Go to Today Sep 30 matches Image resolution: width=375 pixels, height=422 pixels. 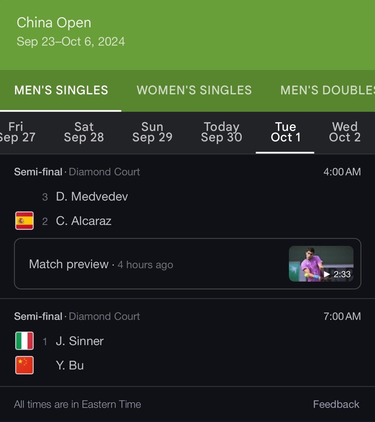coord(222,132)
